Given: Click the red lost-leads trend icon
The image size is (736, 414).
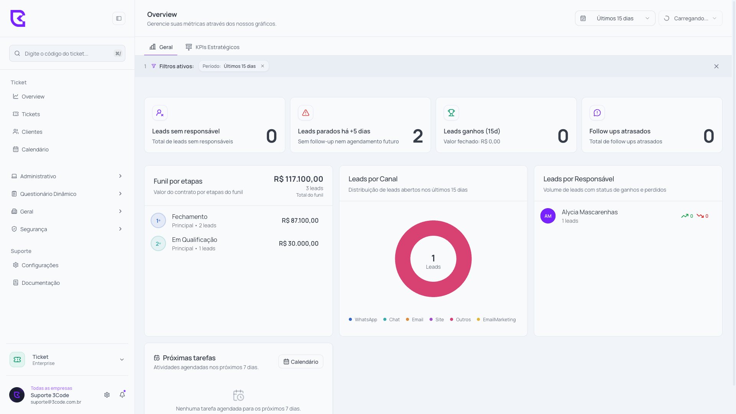Looking at the screenshot, I should (700, 216).
